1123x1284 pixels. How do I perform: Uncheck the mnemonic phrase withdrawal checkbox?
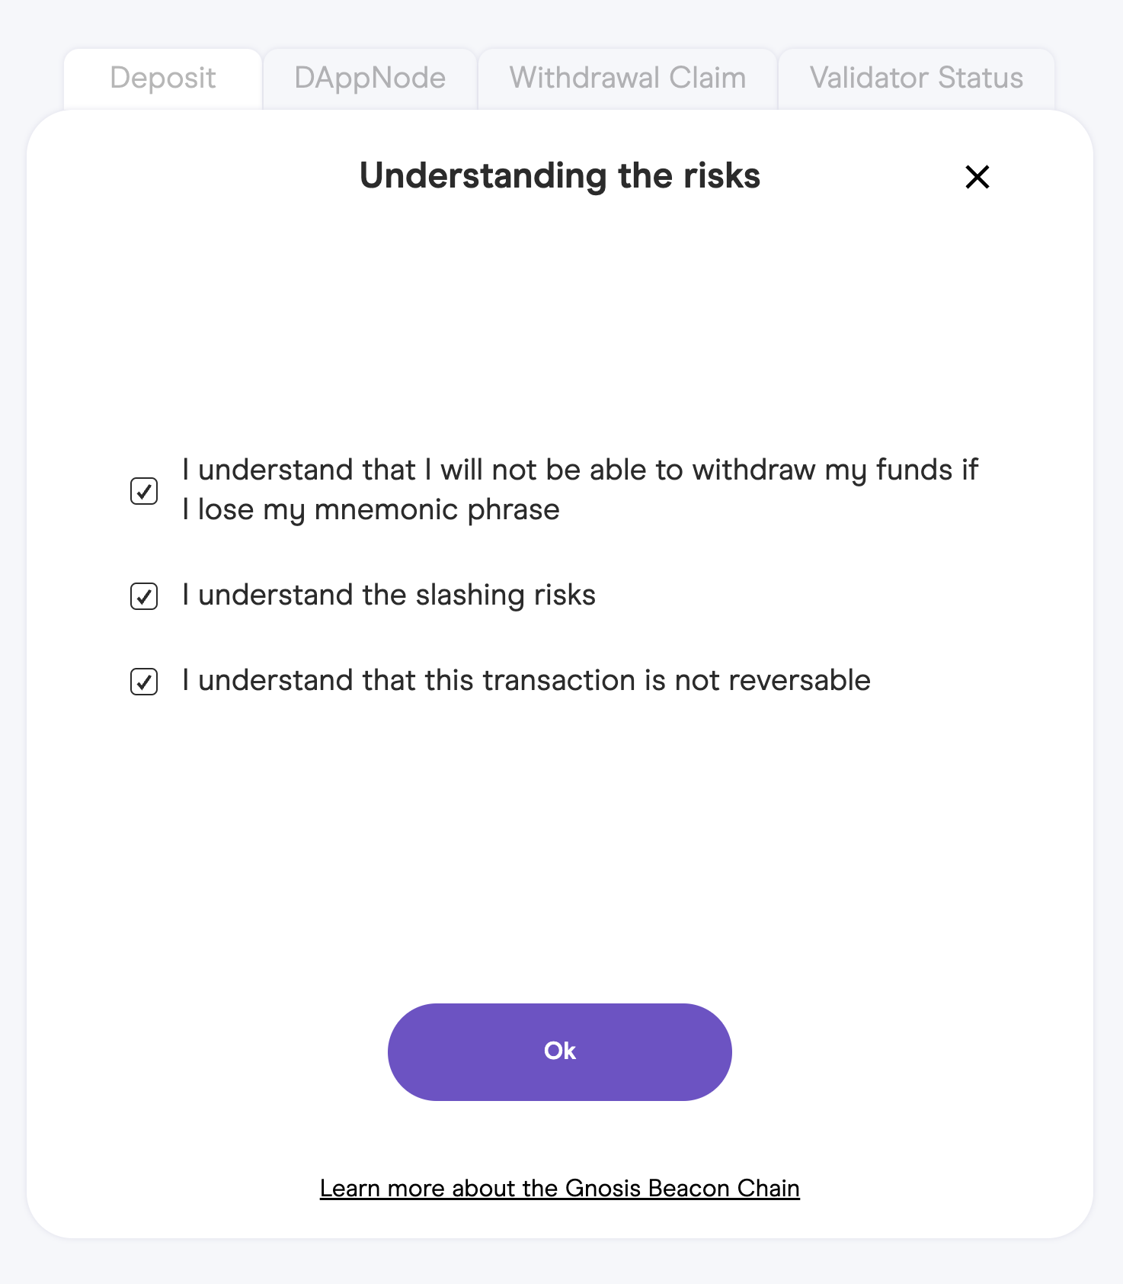click(x=144, y=491)
